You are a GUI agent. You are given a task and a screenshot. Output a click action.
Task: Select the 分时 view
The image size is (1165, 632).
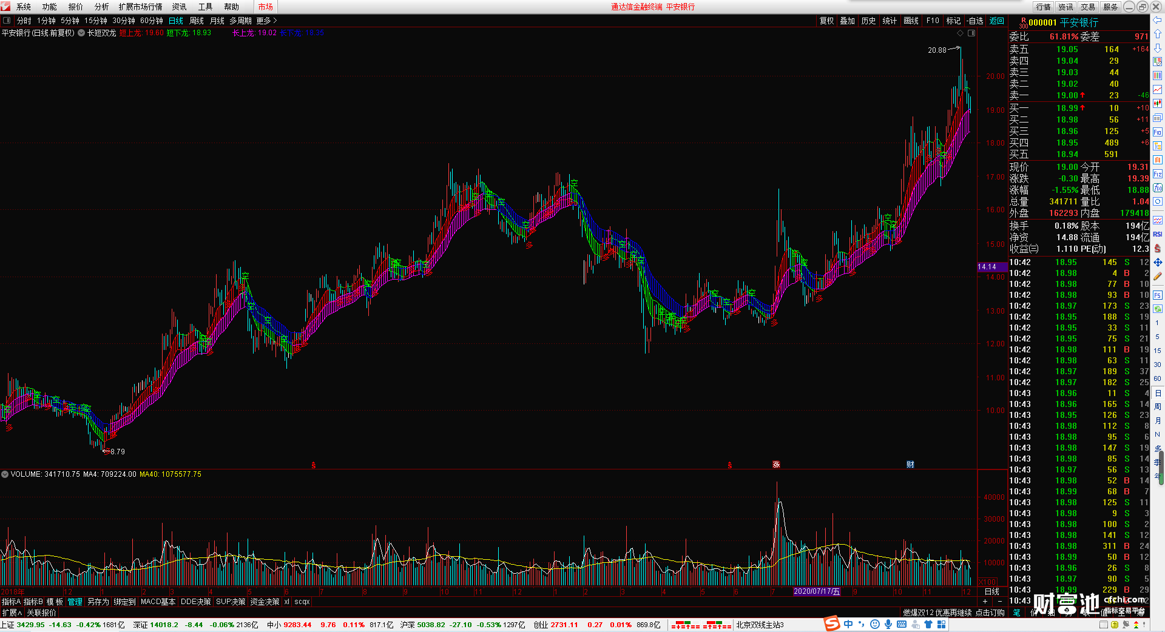24,21
